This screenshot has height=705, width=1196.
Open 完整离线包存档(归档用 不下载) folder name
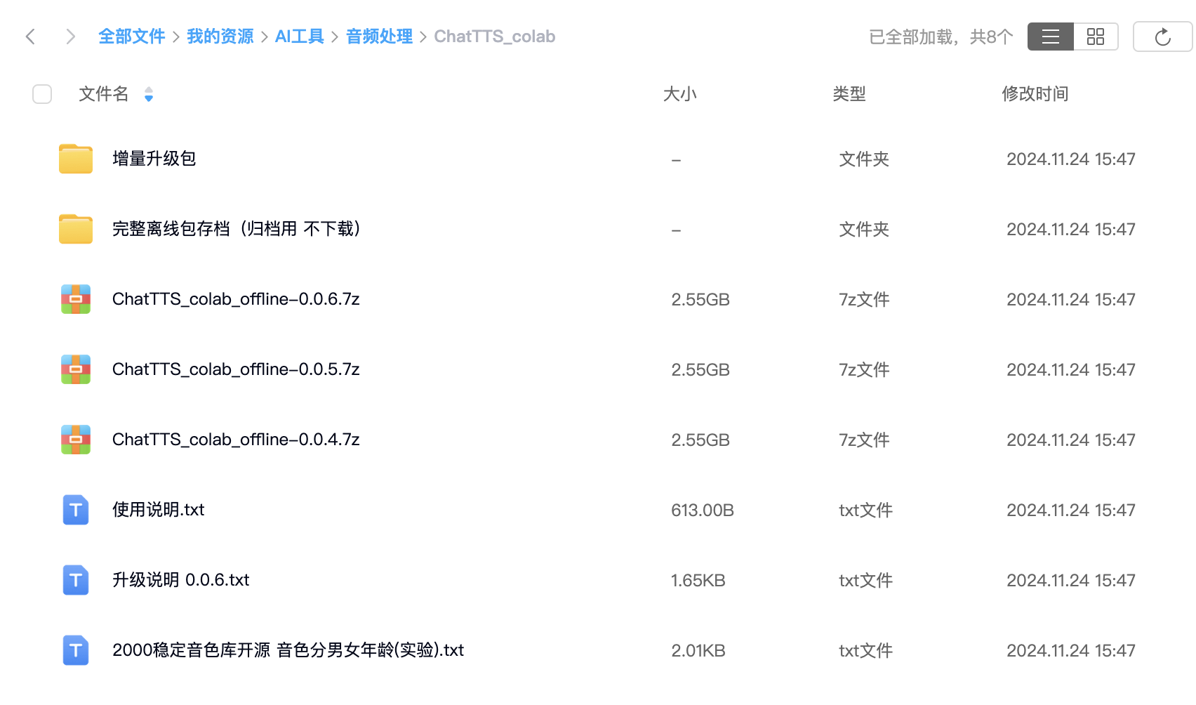click(238, 229)
